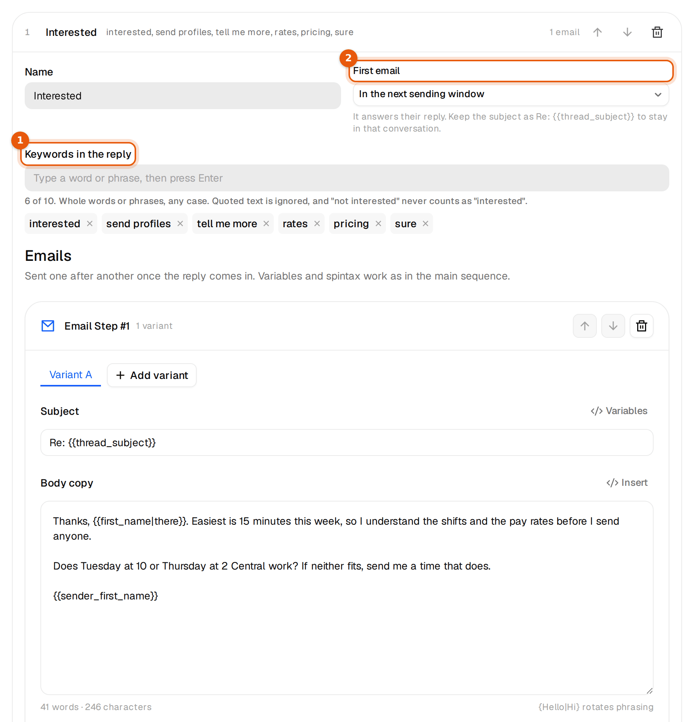Remove the 'tell me more' keyword chip
694x722 pixels.
tap(266, 223)
